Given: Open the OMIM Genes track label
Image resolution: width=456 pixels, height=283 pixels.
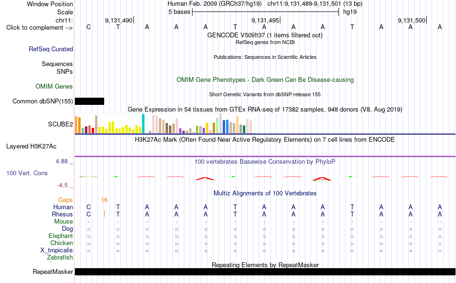Looking at the screenshot, I should click(54, 87).
